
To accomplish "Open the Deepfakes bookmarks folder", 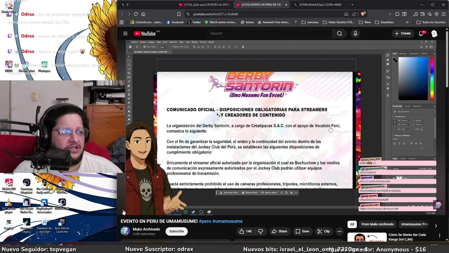I will [x=384, y=22].
